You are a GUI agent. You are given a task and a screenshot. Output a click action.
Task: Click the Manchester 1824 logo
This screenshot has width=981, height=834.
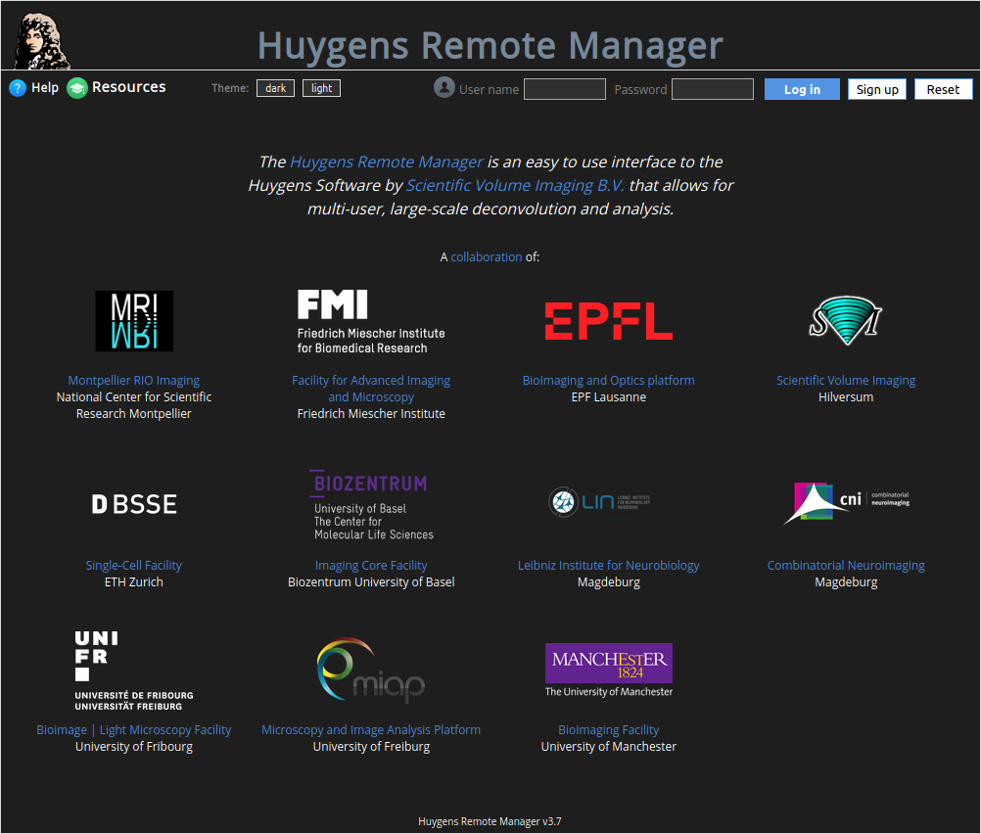(608, 671)
